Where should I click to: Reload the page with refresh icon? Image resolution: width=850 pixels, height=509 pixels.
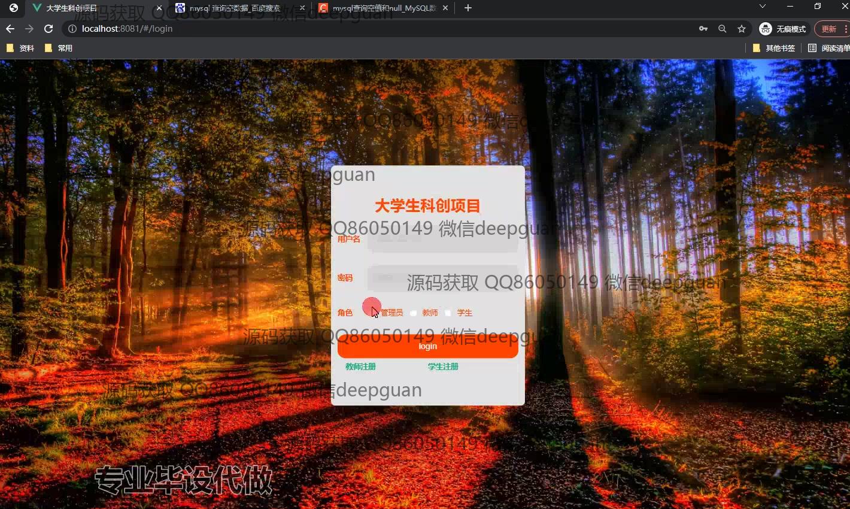(x=48, y=29)
